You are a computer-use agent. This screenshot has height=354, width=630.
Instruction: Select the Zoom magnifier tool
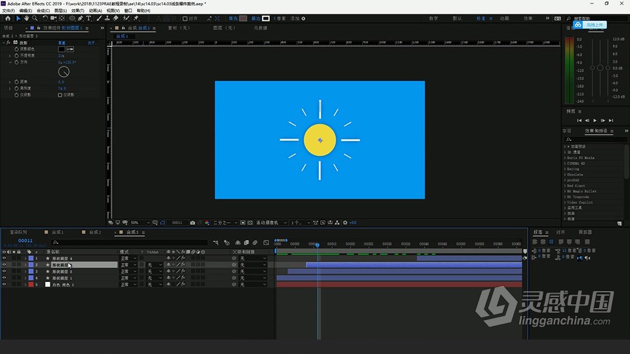coord(35,18)
